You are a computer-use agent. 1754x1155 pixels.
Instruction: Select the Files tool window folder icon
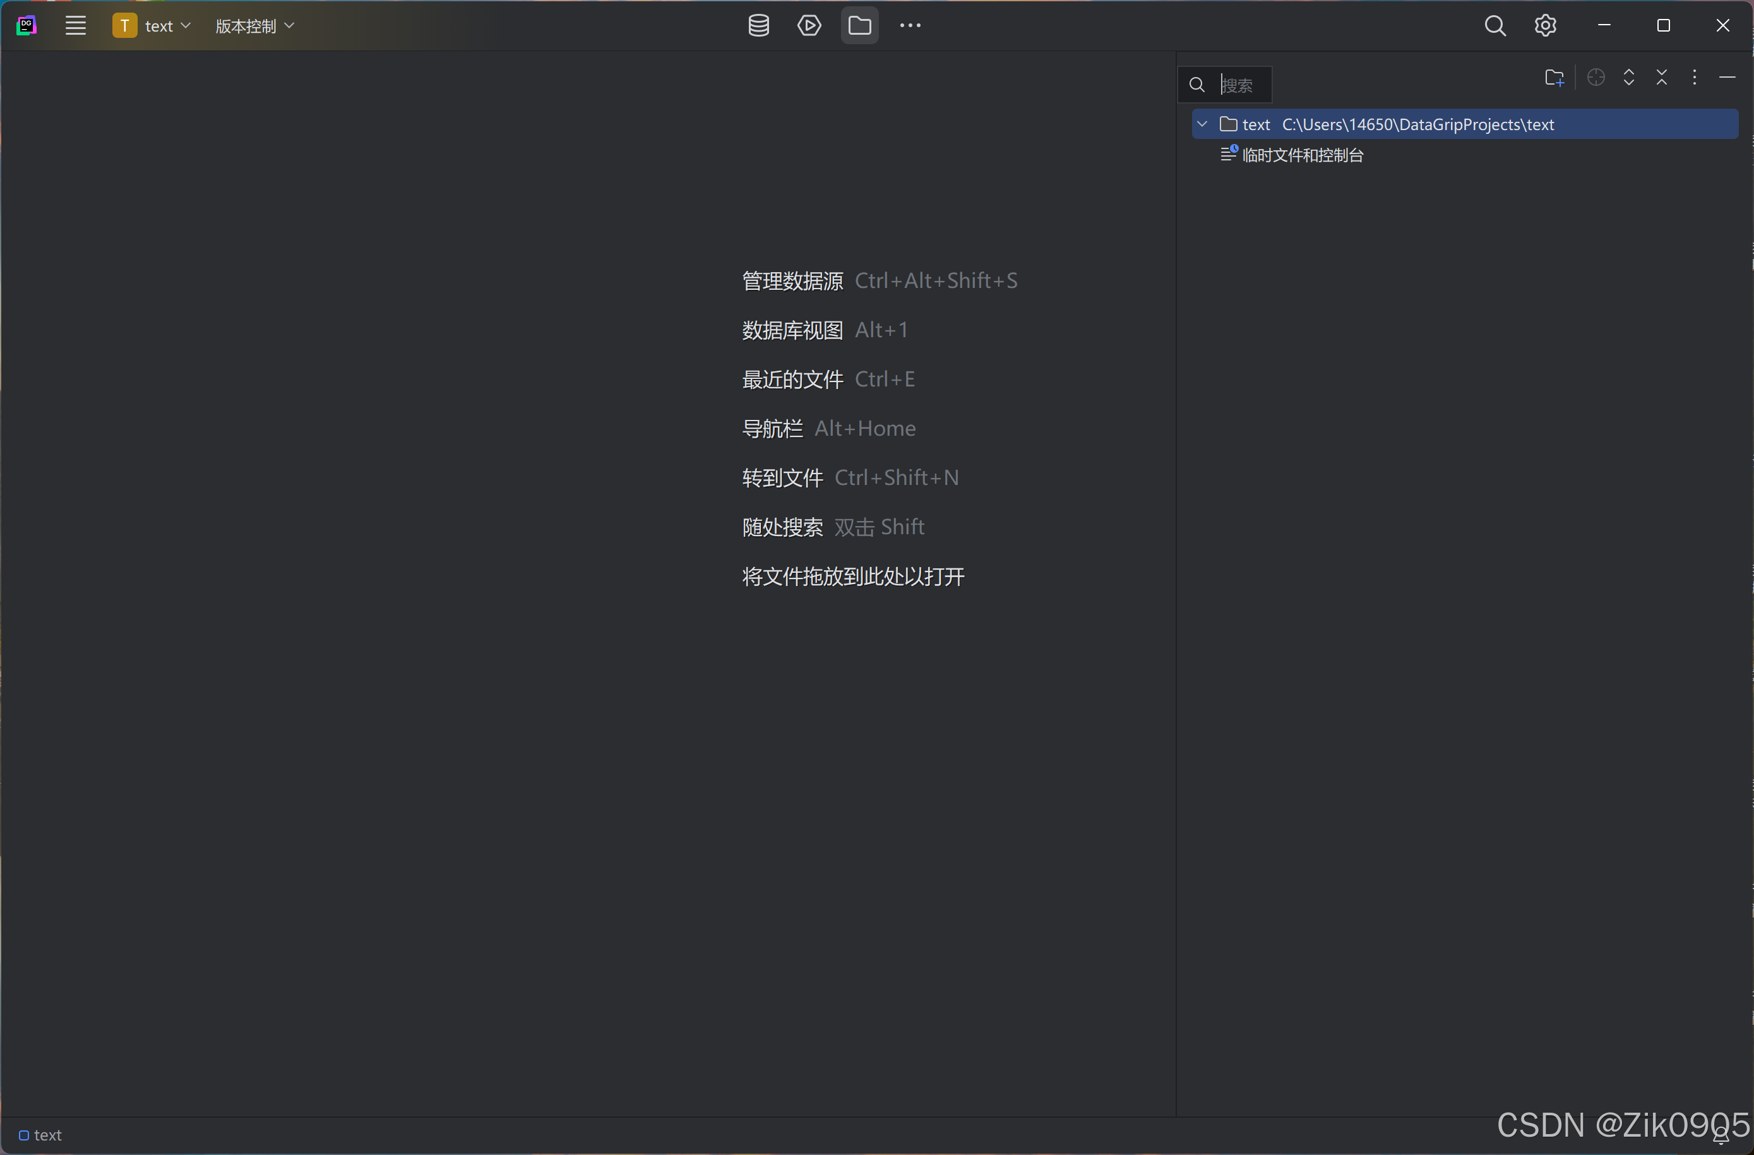tap(859, 25)
